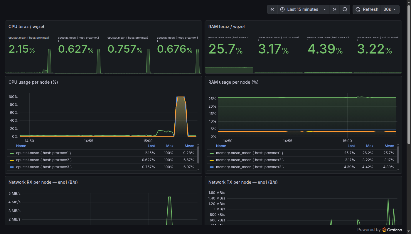Screen dimensions: 411x234
Task: Toggle memory.mean_mean proxmox3 series in legend
Action: click(x=250, y=167)
